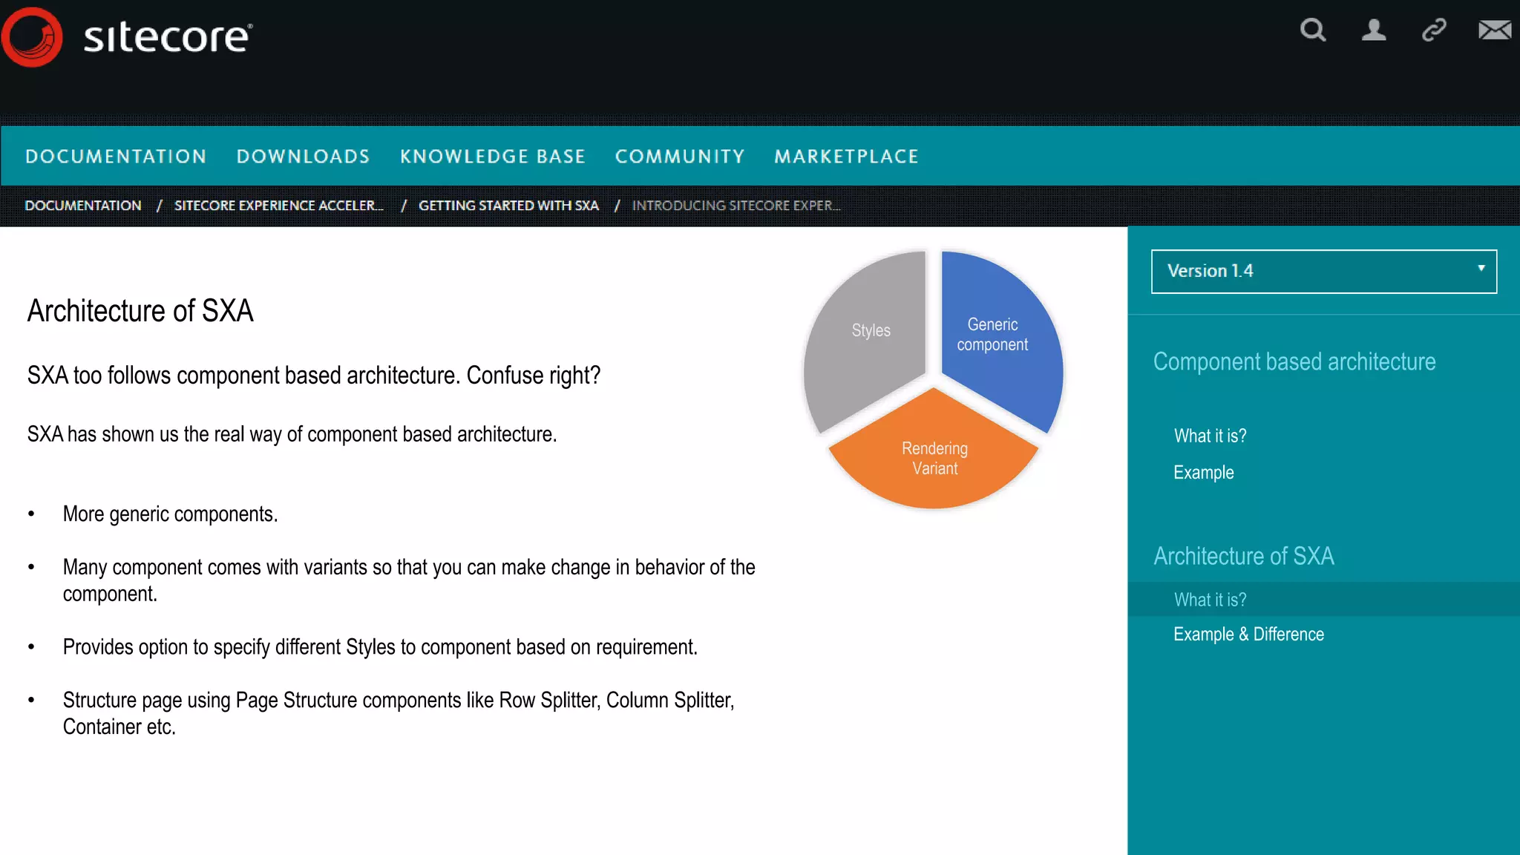Viewport: 1520px width, 855px height.
Task: Click the version dropdown arrow
Action: pos(1481,269)
